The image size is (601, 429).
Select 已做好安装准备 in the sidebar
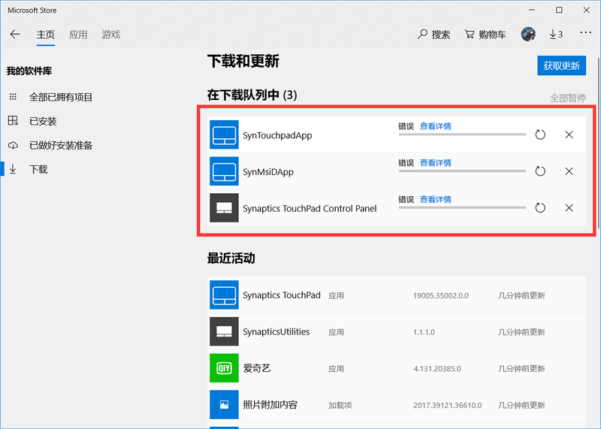pyautogui.click(x=61, y=145)
